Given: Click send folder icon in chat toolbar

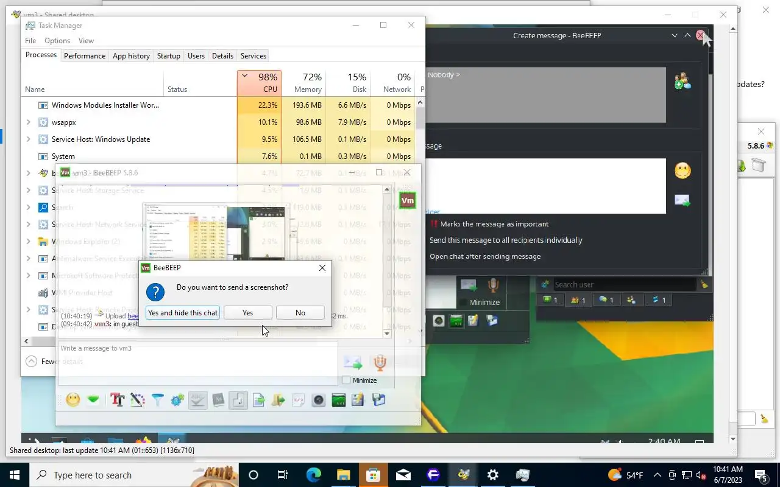Looking at the screenshot, I should pyautogui.click(x=278, y=400).
